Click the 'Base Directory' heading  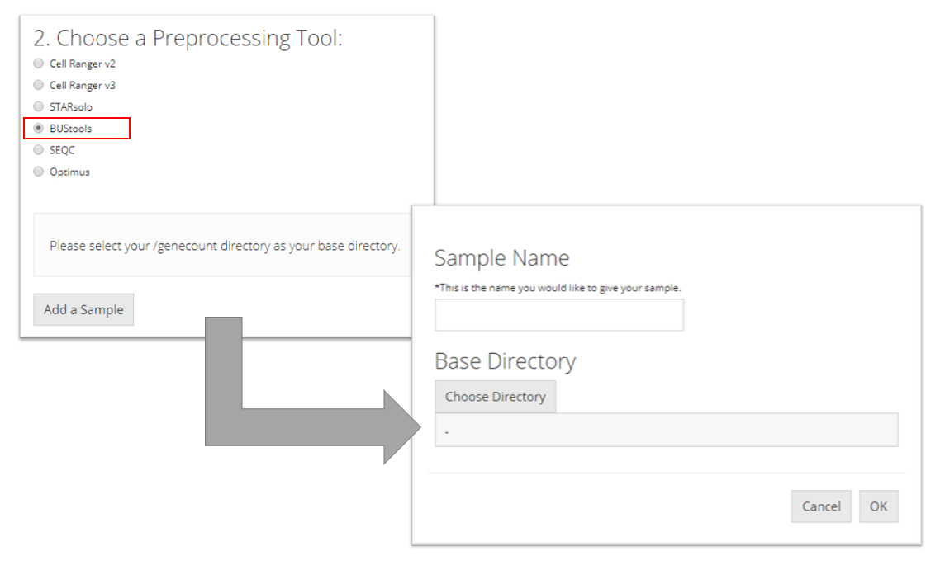[505, 361]
